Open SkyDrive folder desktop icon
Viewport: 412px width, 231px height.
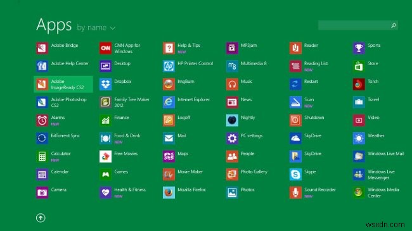[295, 156]
